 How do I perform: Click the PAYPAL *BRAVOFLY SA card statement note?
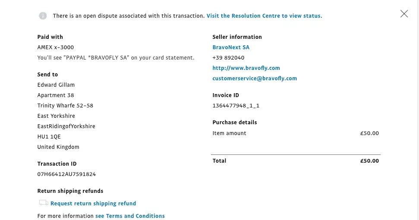[x=116, y=58]
